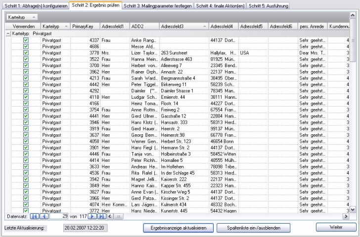Uncheck Verwenden for record 4337

coord(26,40)
